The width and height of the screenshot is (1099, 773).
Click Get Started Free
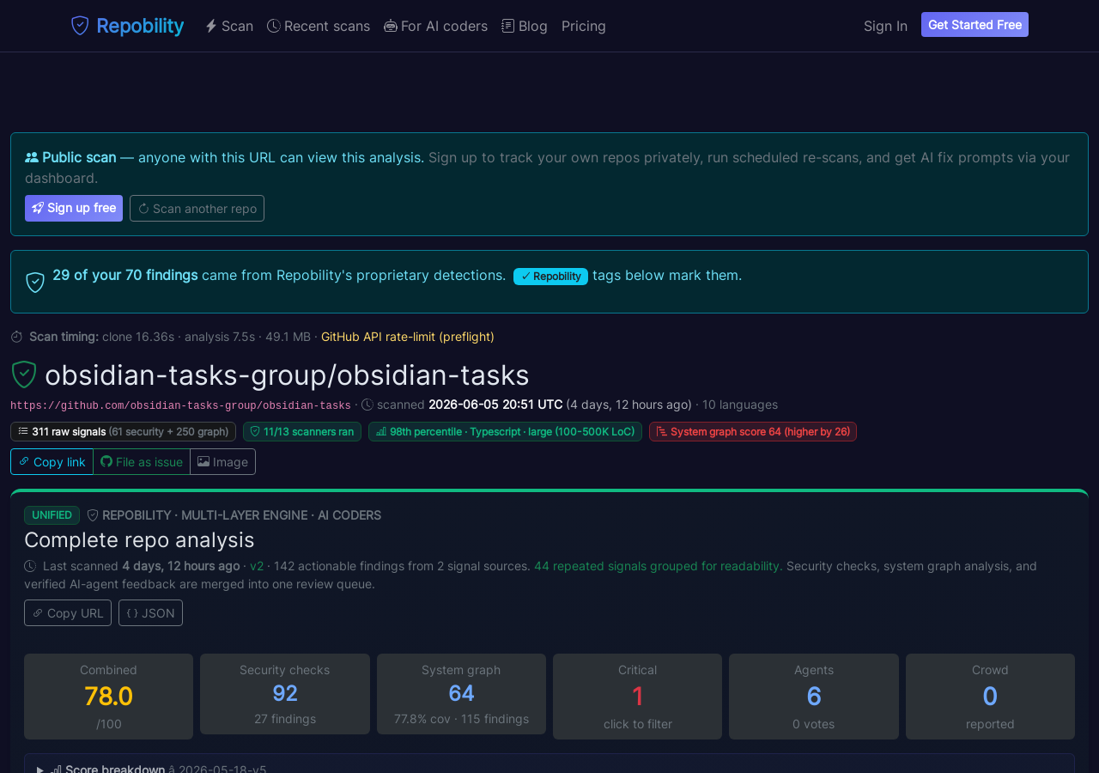pos(975,25)
